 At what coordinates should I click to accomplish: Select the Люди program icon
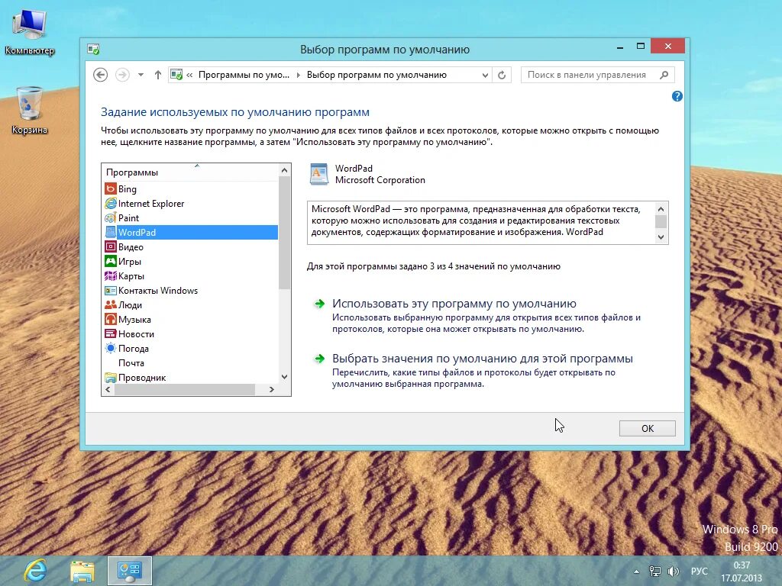click(110, 304)
